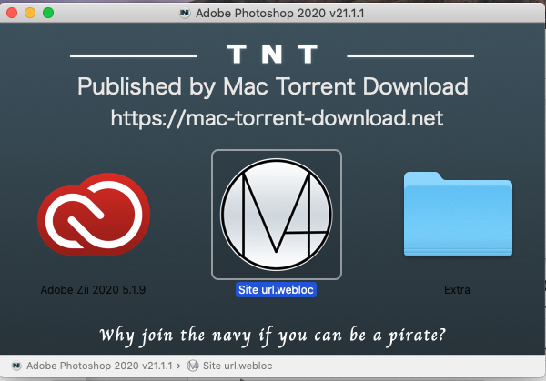Click the disk icon in the title bar

(x=186, y=14)
